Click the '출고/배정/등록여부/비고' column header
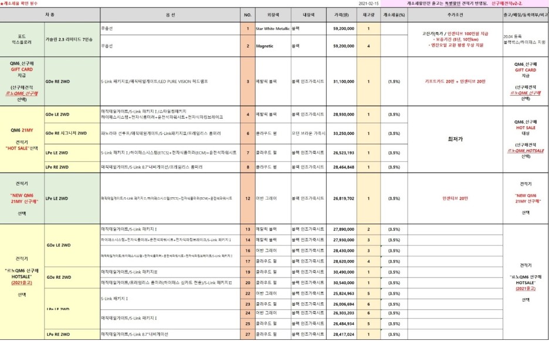The image size is (549, 341). [x=526, y=15]
